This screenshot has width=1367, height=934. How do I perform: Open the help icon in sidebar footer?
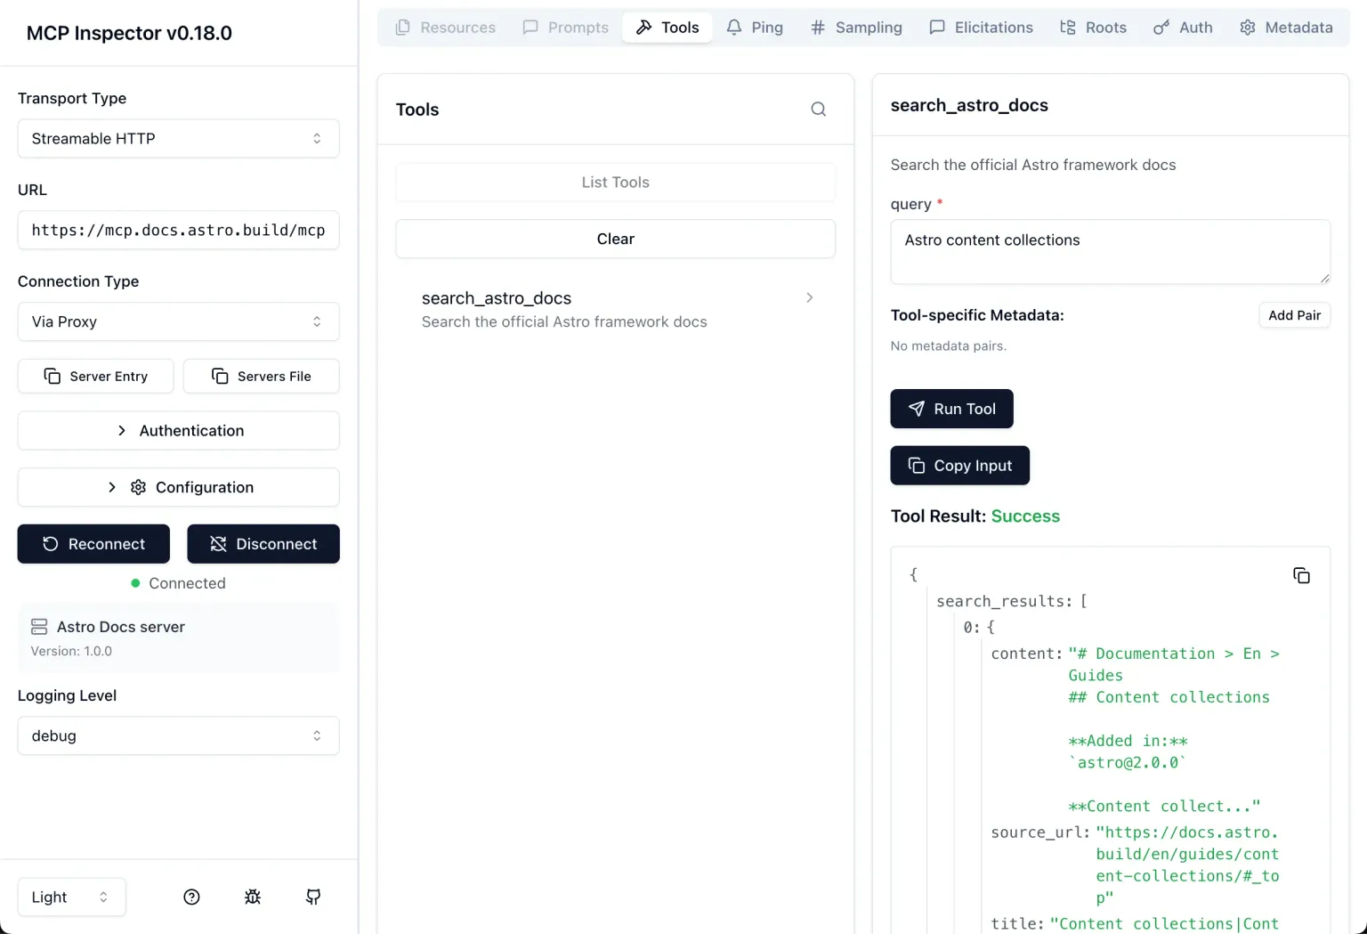tap(191, 897)
